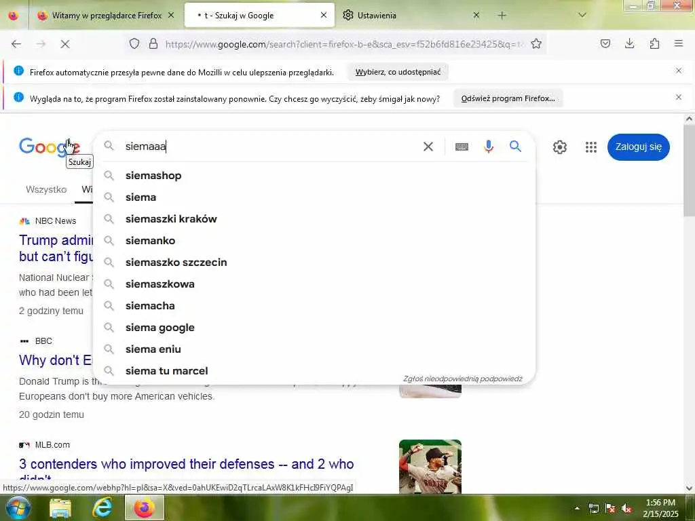Pick the 'siemaszki kraków' suggestion
The width and height of the screenshot is (695, 521).
[x=315, y=219]
